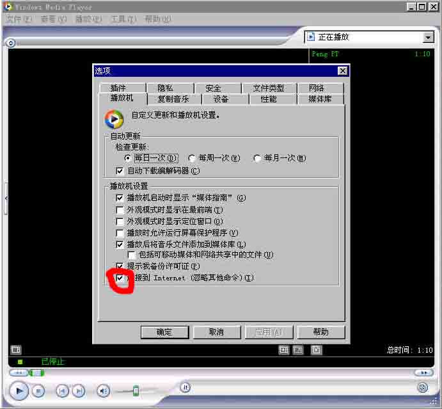Toggle 播放机启动时显示媒体指南 checkbox

120,198
